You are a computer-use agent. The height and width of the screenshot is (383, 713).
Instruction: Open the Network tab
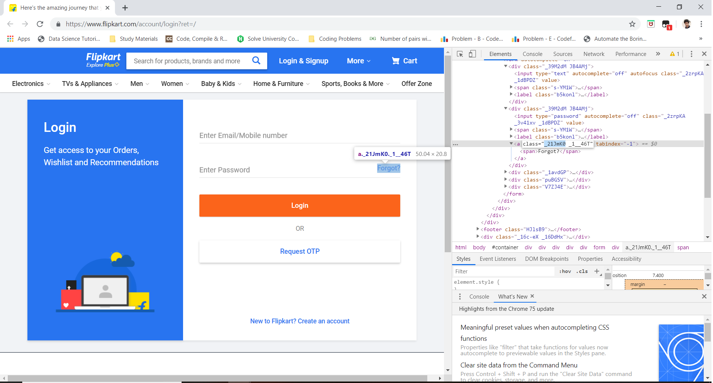click(x=594, y=54)
